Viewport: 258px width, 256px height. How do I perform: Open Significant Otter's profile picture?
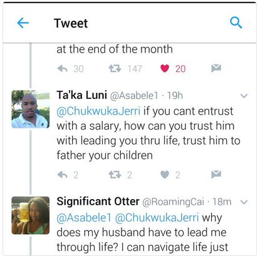tap(31, 215)
